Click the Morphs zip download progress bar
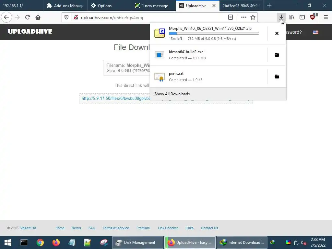The image size is (332, 249). click(x=214, y=33)
